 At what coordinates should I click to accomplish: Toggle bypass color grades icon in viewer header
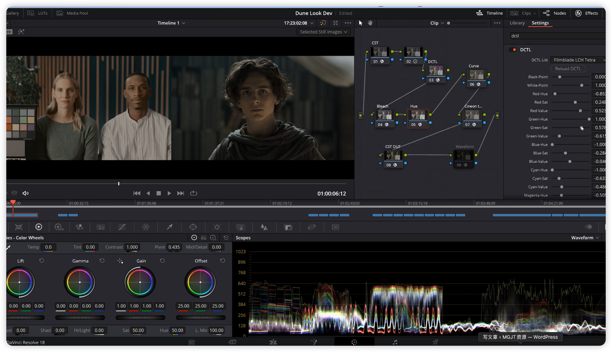323,23
